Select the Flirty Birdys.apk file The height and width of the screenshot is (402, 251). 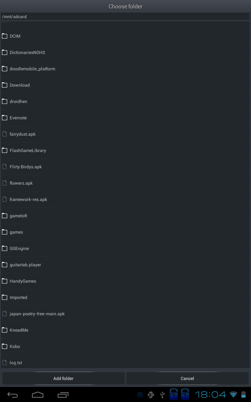[26, 167]
